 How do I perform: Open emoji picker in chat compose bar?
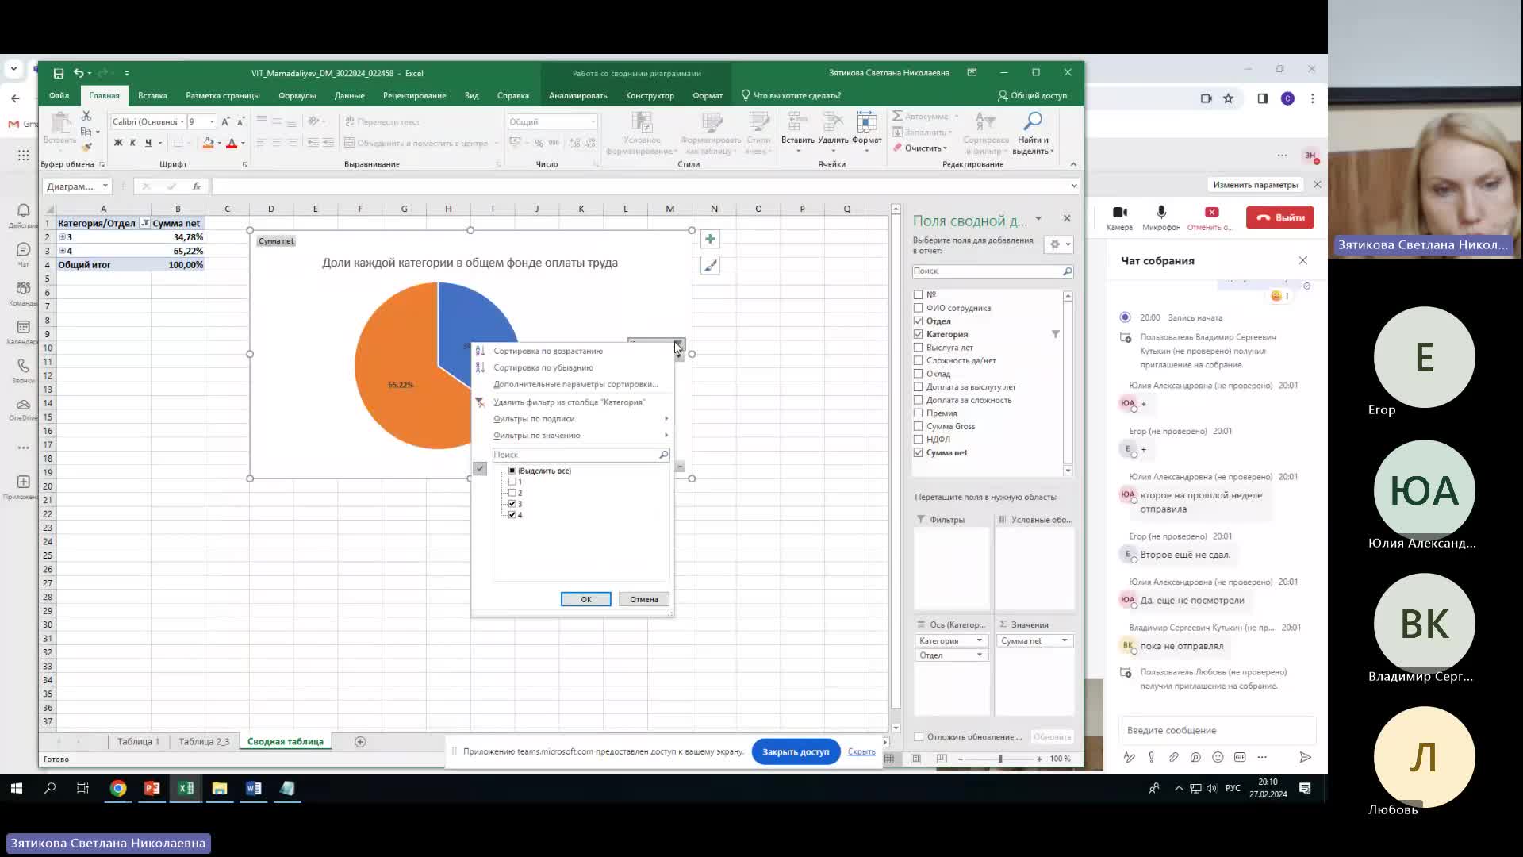[1218, 757]
